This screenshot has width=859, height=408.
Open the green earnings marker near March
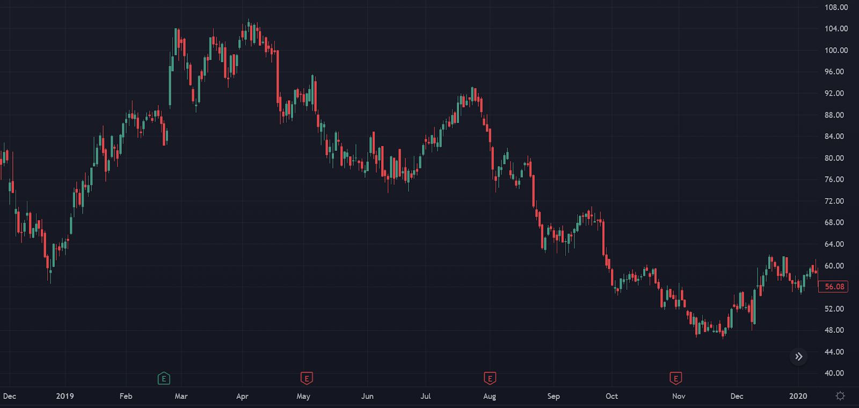click(x=164, y=378)
